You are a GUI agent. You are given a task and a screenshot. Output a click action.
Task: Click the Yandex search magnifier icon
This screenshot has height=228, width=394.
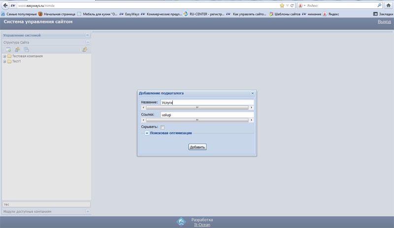coord(379,5)
